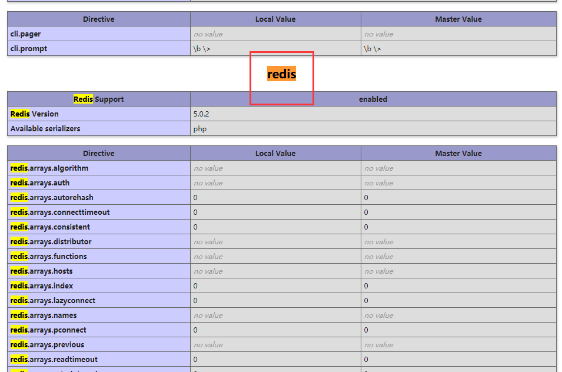Image resolution: width=562 pixels, height=372 pixels.
Task: Click redis.arrays.hosts local "no value" cell
Action: coord(275,271)
